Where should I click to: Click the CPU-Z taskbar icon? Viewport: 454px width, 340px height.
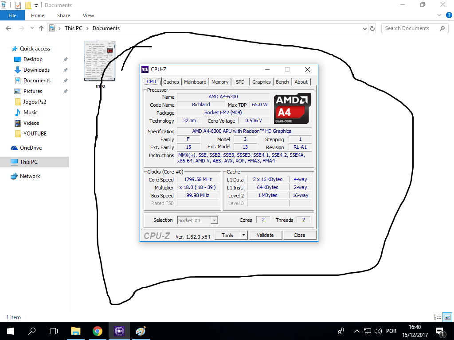pyautogui.click(x=119, y=331)
